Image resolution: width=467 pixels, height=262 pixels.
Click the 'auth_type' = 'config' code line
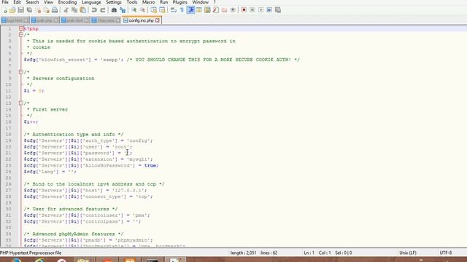click(88, 140)
